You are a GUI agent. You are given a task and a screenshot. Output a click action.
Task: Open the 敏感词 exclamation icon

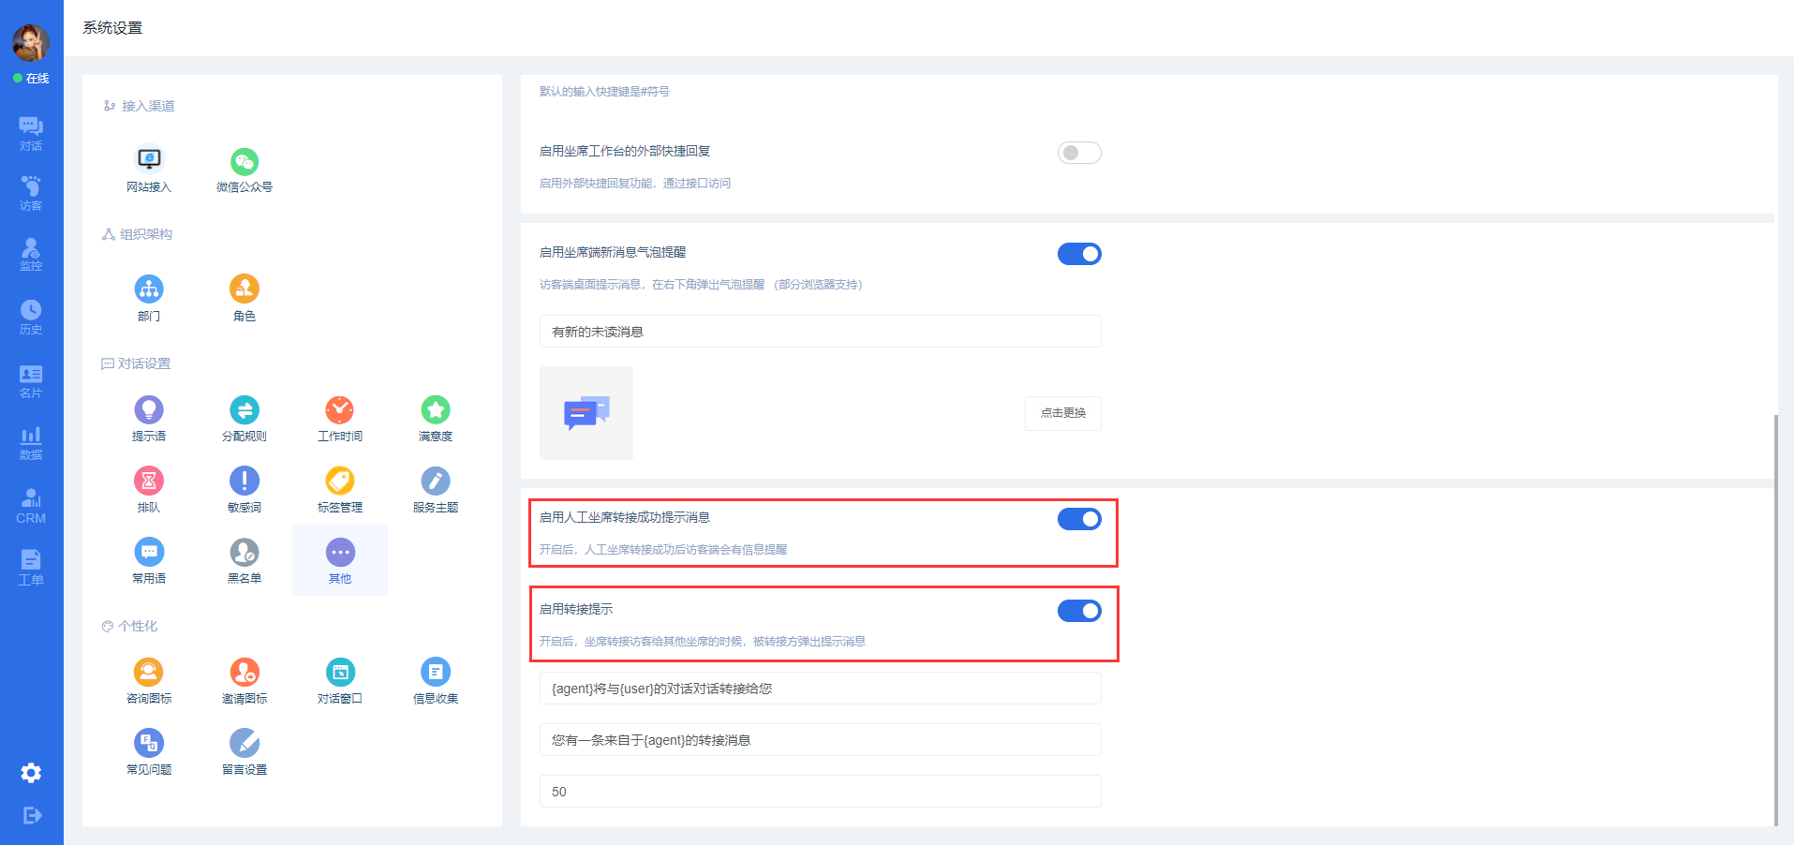coord(245,482)
